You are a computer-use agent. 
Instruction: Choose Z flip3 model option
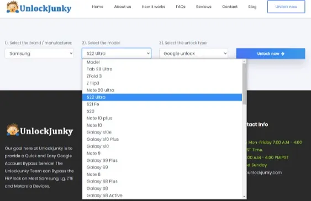pos(162,83)
